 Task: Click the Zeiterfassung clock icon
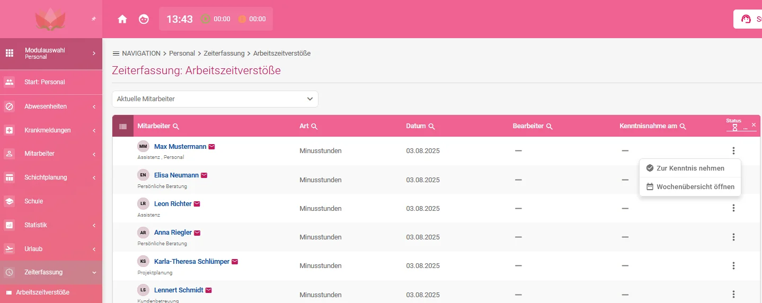point(9,272)
